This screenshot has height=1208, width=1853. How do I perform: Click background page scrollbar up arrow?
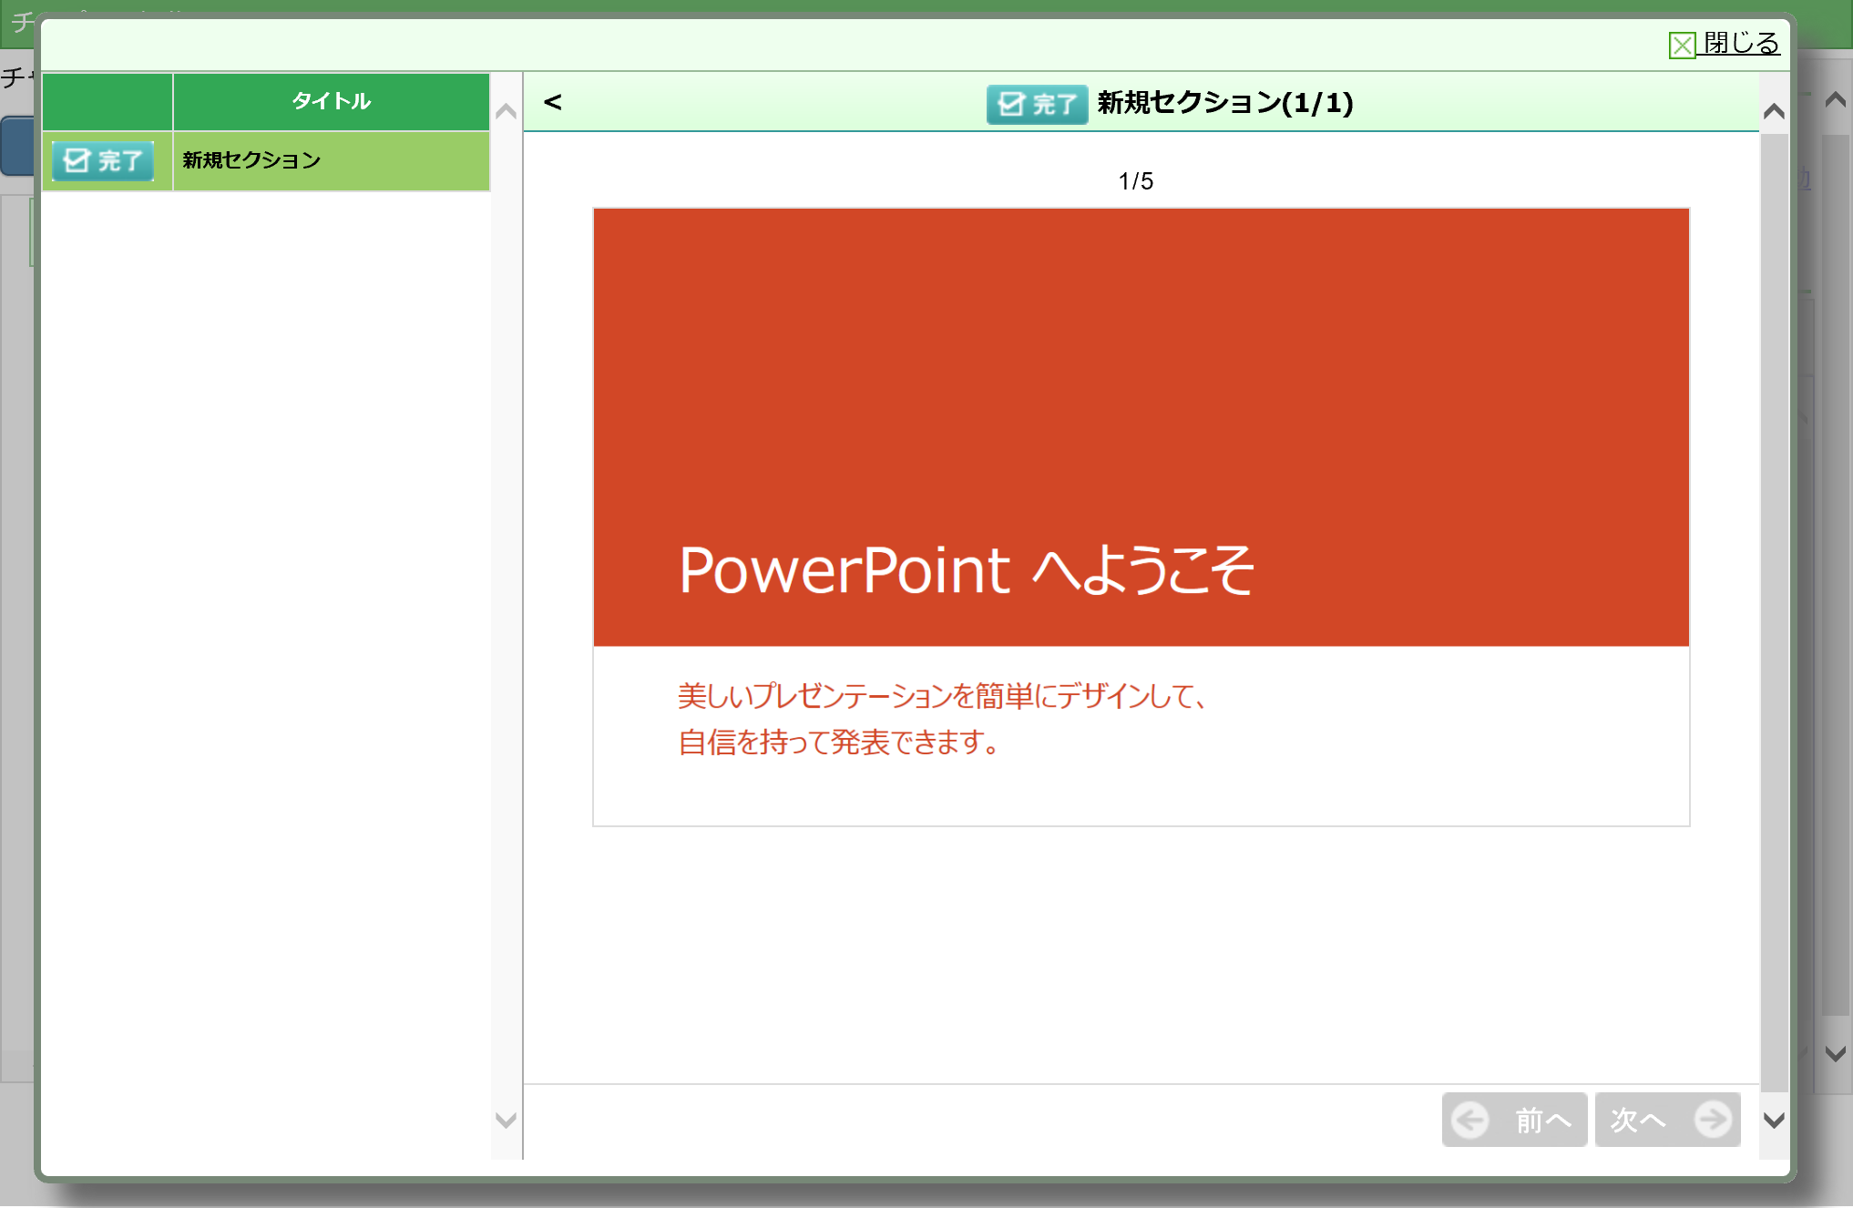coord(1836,99)
